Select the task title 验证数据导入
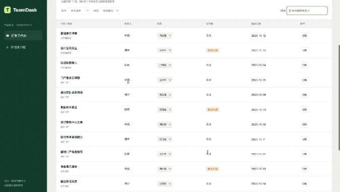Viewport: 340px width, 192px height. [69, 63]
